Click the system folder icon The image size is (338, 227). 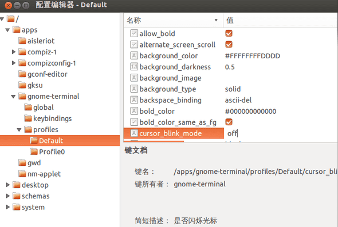tap(17, 207)
